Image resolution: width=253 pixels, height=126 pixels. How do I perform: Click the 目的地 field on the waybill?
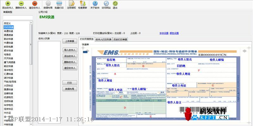tap(181, 66)
